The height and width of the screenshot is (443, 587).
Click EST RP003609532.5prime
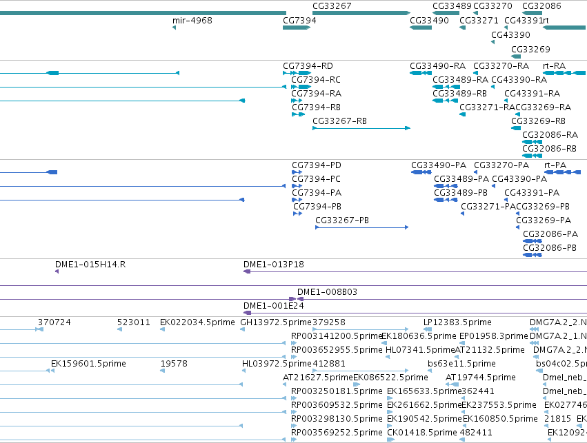[337, 405]
